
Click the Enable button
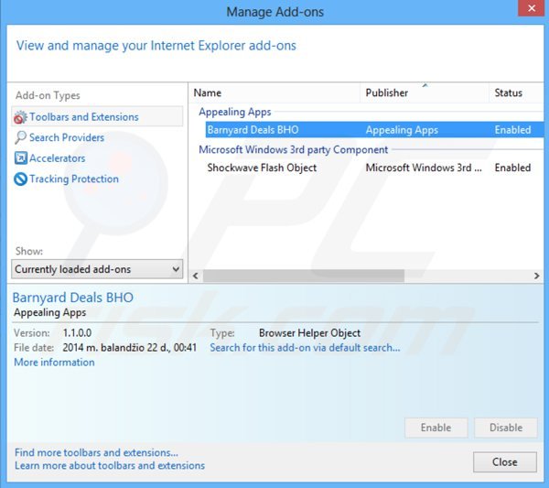pyautogui.click(x=436, y=428)
